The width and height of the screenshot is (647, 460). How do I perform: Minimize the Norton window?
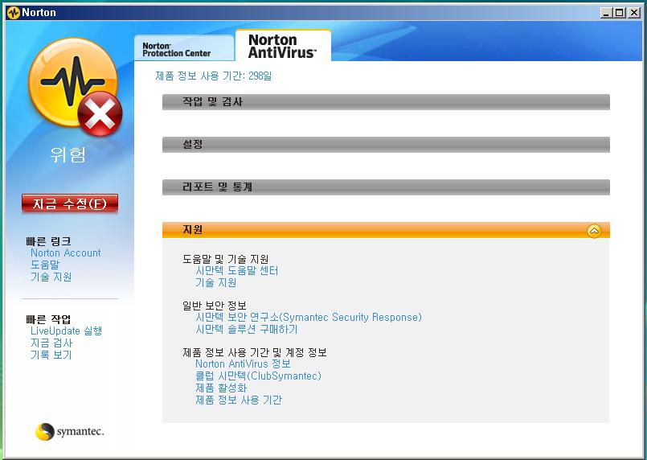click(x=606, y=13)
